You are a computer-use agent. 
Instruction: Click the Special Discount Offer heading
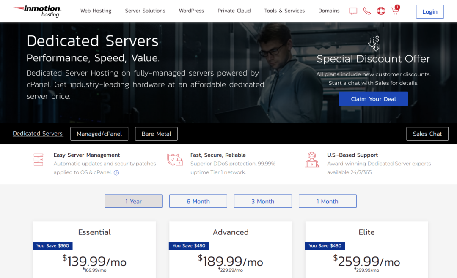pyautogui.click(x=373, y=59)
